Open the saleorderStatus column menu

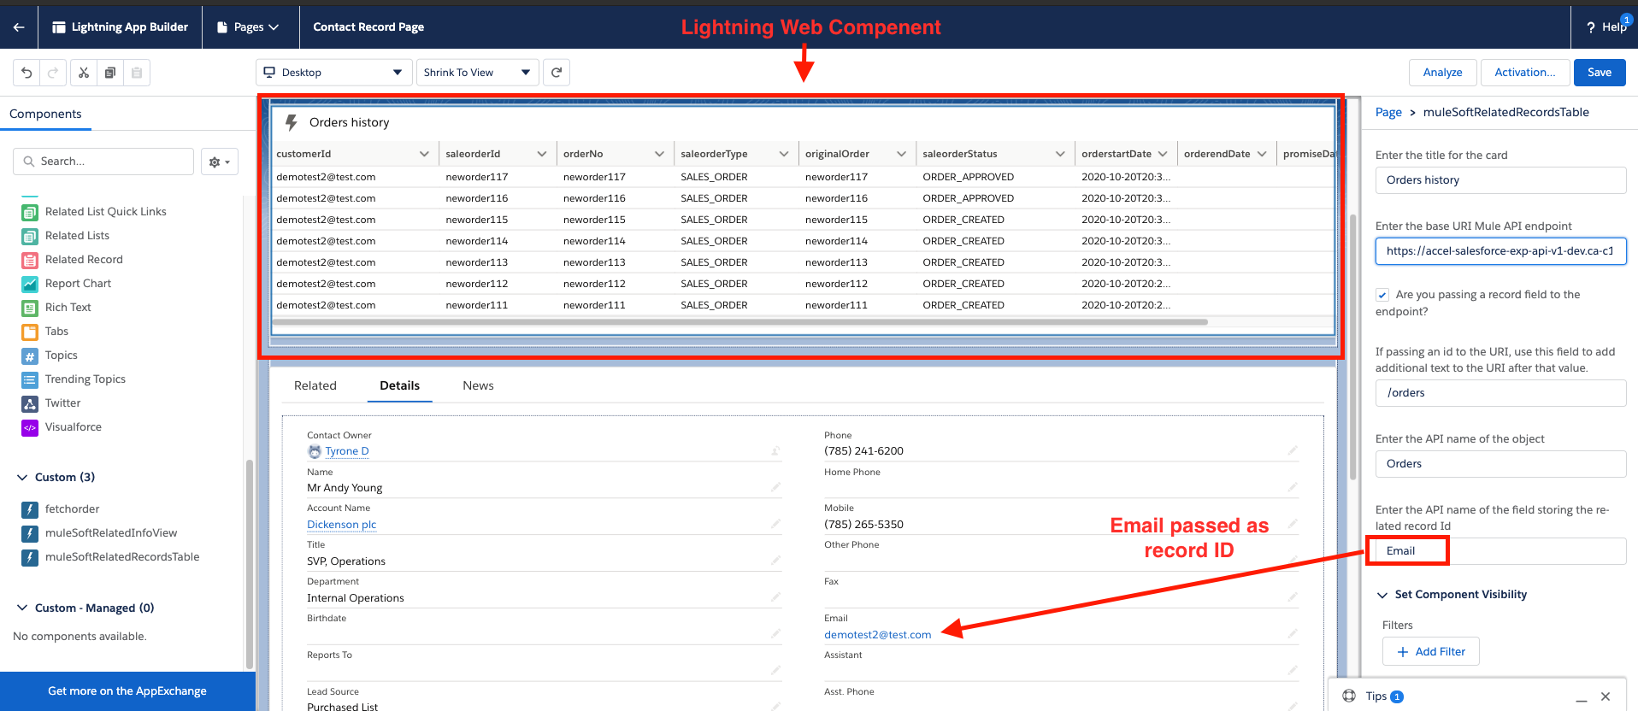(1060, 154)
